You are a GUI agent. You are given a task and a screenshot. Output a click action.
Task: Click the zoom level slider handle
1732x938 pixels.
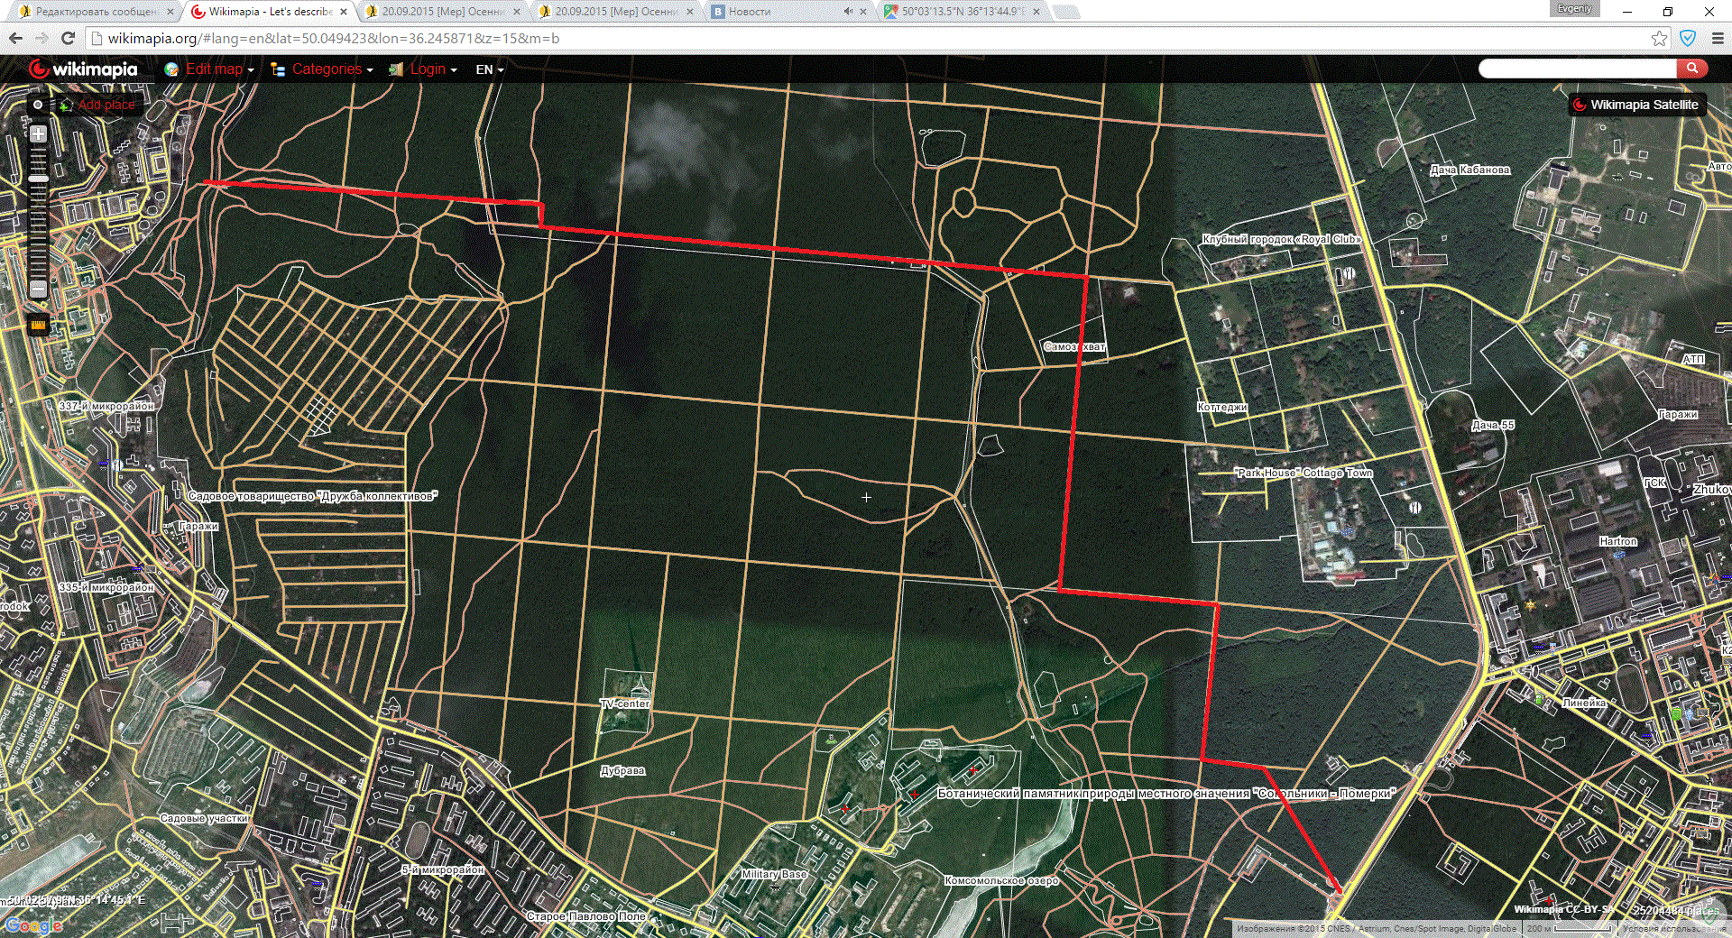[38, 179]
